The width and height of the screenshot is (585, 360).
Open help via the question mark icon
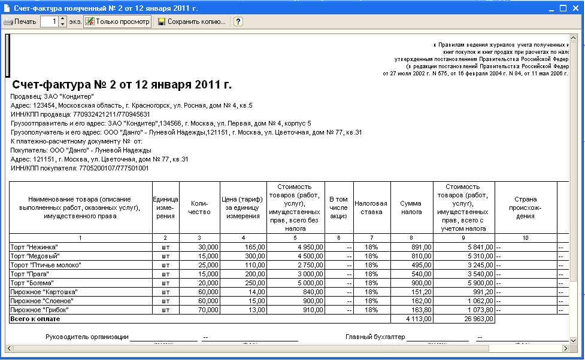[x=238, y=22]
